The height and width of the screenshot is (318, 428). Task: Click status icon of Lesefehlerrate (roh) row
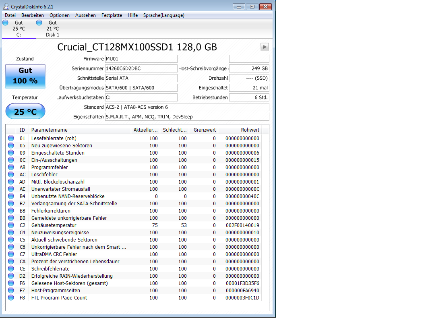coord(11,138)
